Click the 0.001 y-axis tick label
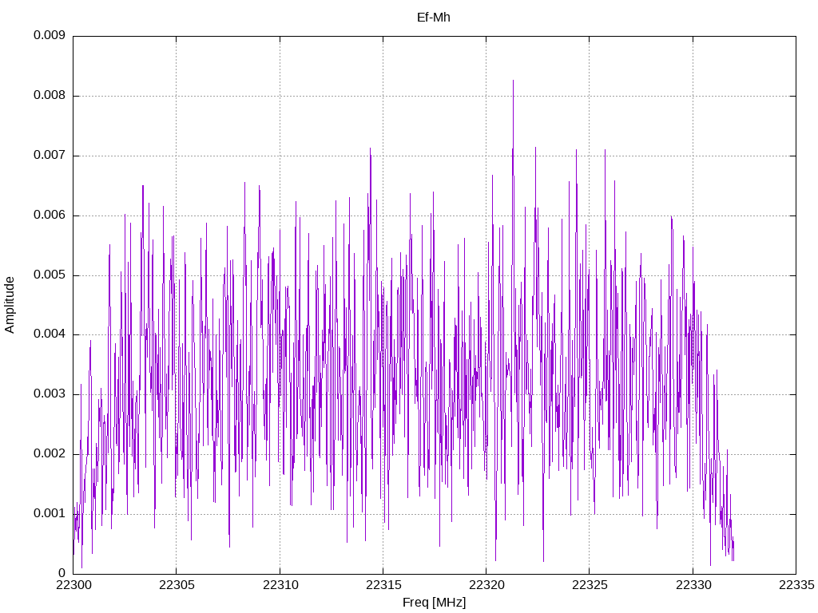The width and height of the screenshot is (818, 613). click(x=50, y=513)
